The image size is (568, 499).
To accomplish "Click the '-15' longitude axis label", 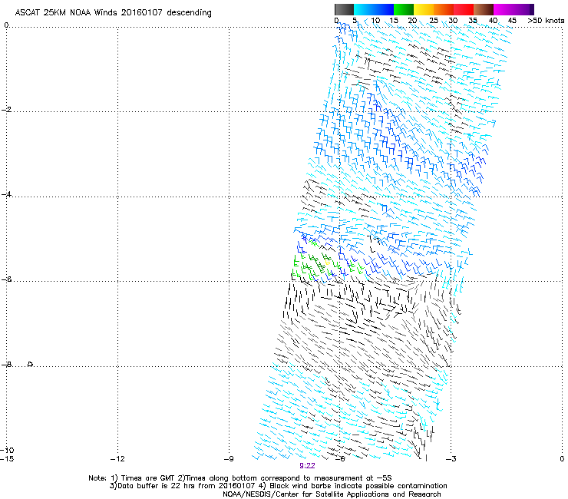I will coord(7,459).
